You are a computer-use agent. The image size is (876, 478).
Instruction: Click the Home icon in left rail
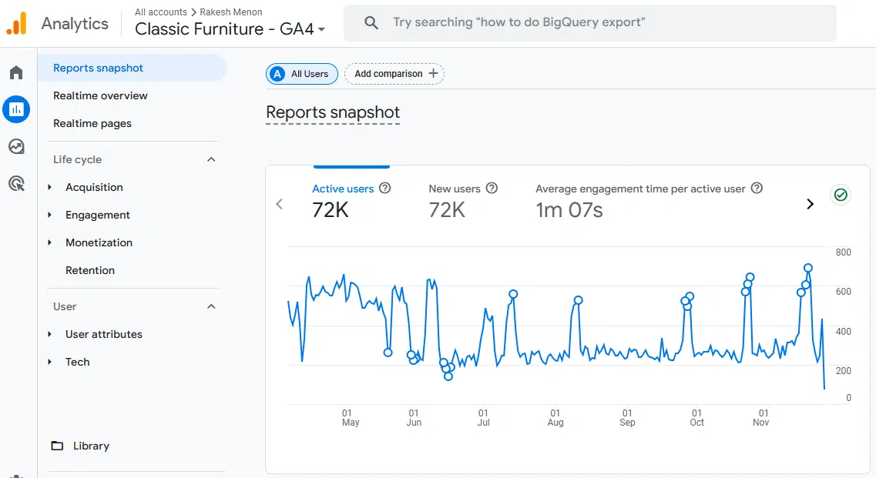(16, 73)
